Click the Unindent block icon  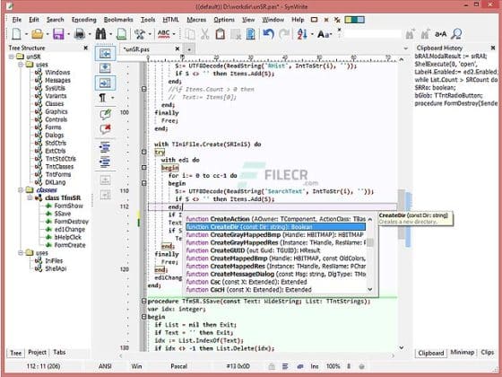coord(105,162)
